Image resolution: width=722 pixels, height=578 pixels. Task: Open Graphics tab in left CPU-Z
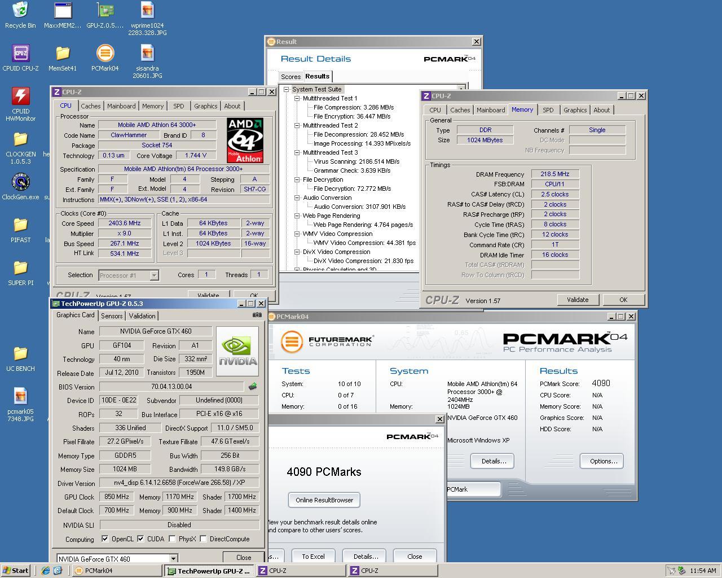tap(205, 106)
